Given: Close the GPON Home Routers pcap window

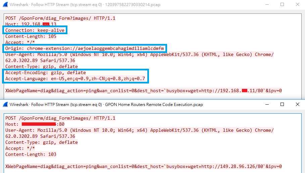Looking at the screenshot, I should pos(297,104).
